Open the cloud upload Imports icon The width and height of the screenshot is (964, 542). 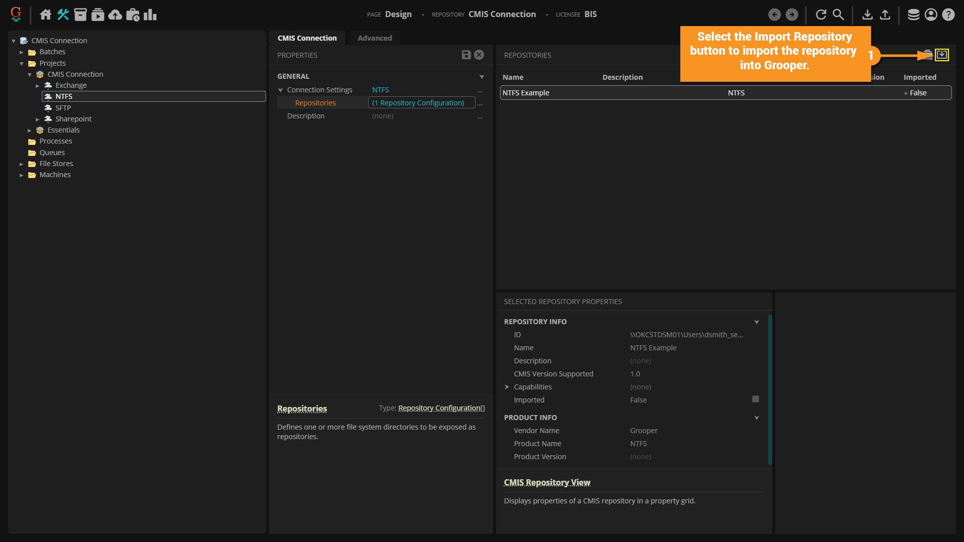tap(115, 15)
